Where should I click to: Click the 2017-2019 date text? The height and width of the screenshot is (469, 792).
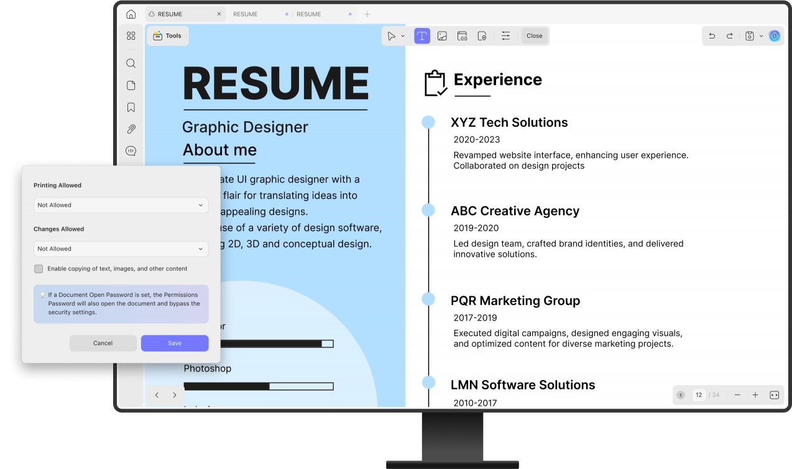click(x=476, y=317)
